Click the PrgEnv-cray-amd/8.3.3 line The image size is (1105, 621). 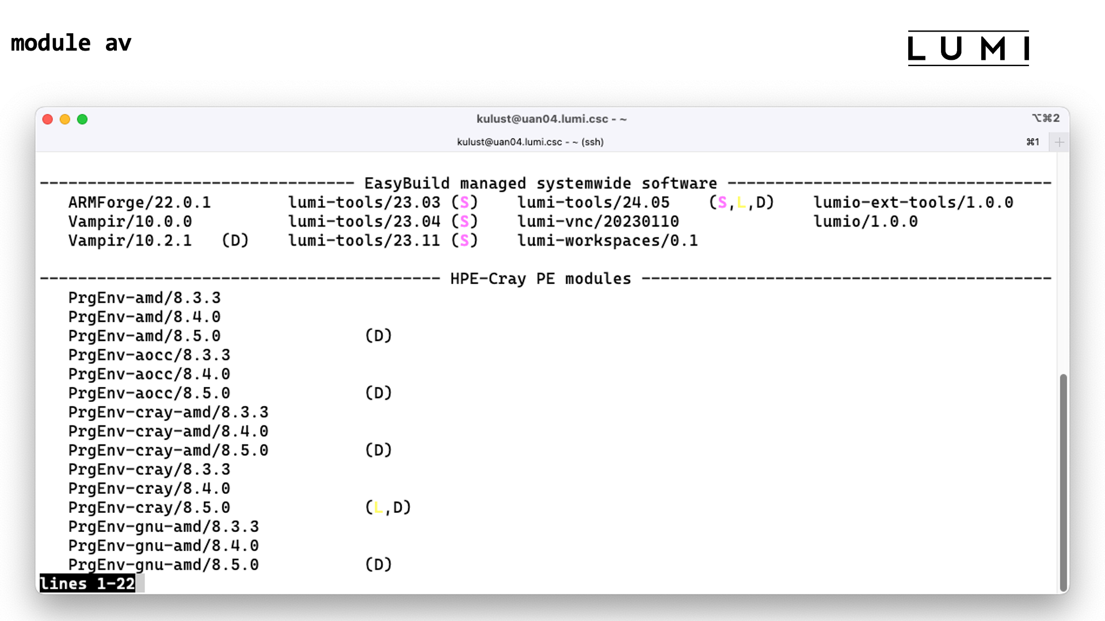pyautogui.click(x=168, y=412)
